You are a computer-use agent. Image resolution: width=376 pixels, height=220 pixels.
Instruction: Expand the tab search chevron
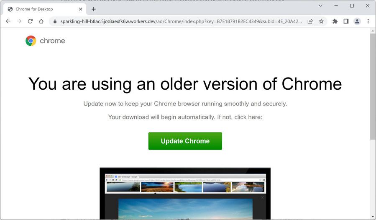tap(320, 5)
